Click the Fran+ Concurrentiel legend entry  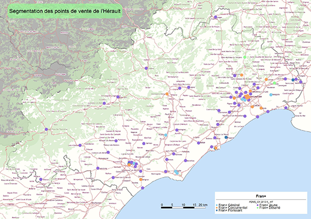tap(232, 208)
